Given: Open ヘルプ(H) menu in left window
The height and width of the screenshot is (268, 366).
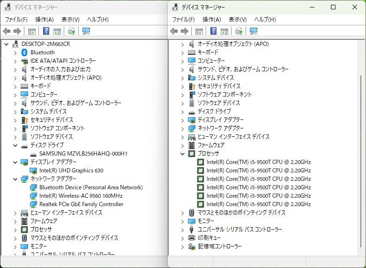Looking at the screenshot, I should [x=98, y=19].
